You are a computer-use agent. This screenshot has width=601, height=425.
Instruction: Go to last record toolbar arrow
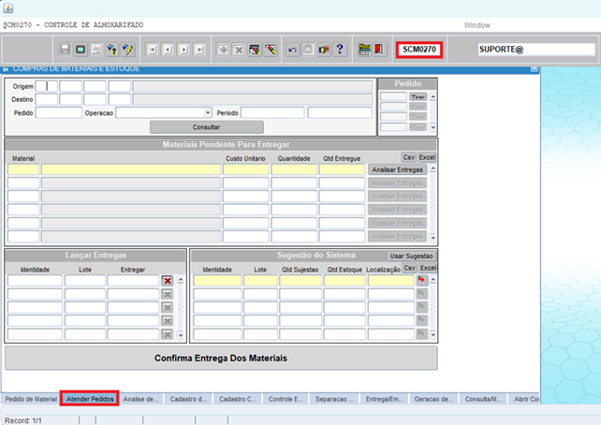(x=199, y=50)
